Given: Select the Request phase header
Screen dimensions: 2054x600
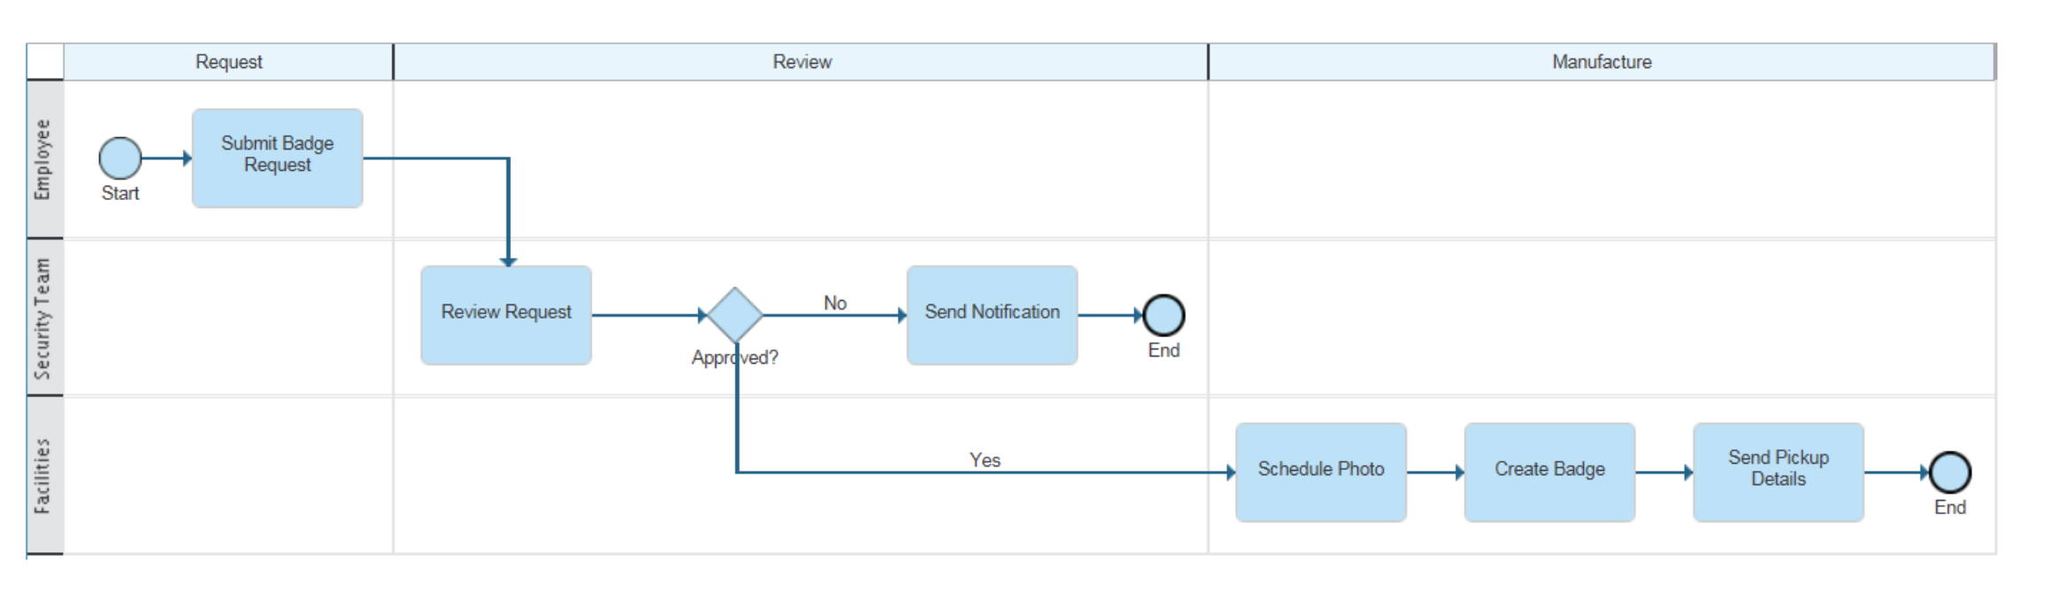Looking at the screenshot, I should [x=228, y=62].
